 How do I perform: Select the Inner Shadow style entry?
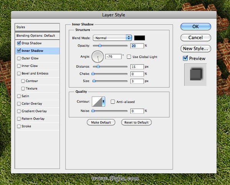point(37,51)
